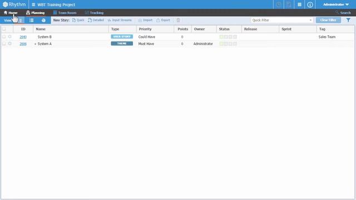Sort by the Points column header
This screenshot has width=356, height=200.
[183, 29]
